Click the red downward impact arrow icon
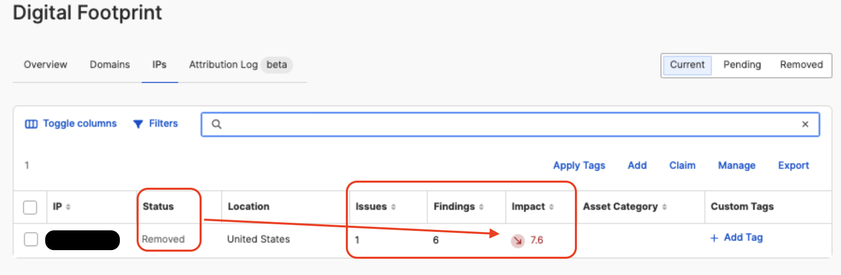Image resolution: width=841 pixels, height=275 pixels. tap(517, 240)
